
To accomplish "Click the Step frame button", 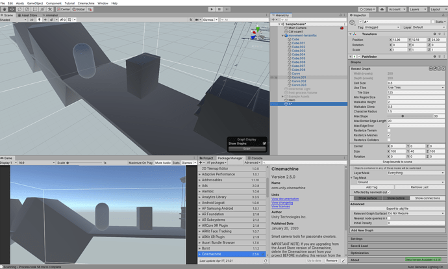I will pos(227,9).
